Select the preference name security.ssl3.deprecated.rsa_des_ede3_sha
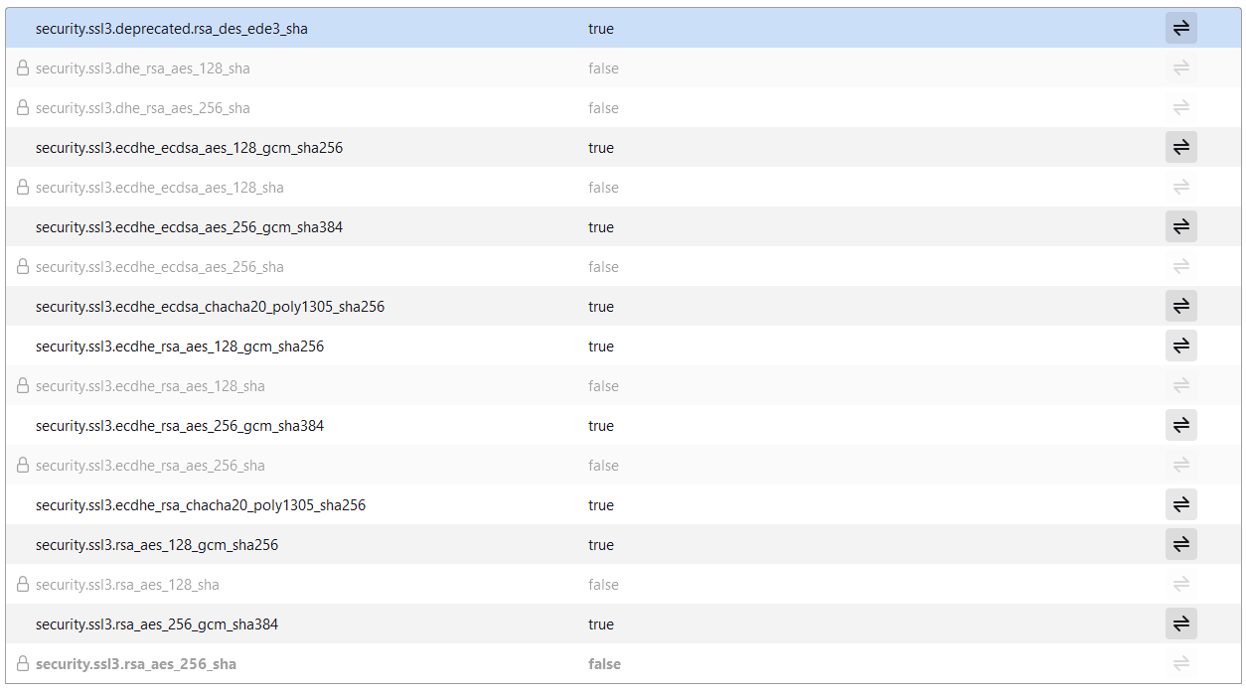 pos(172,29)
